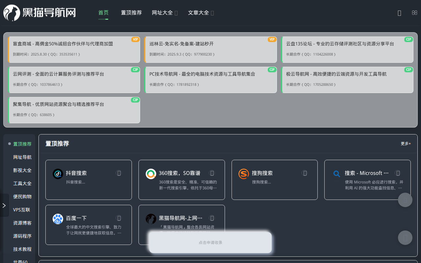421x263 pixels.
Task: Click the round icon on Microsoft search card
Action: point(398,173)
